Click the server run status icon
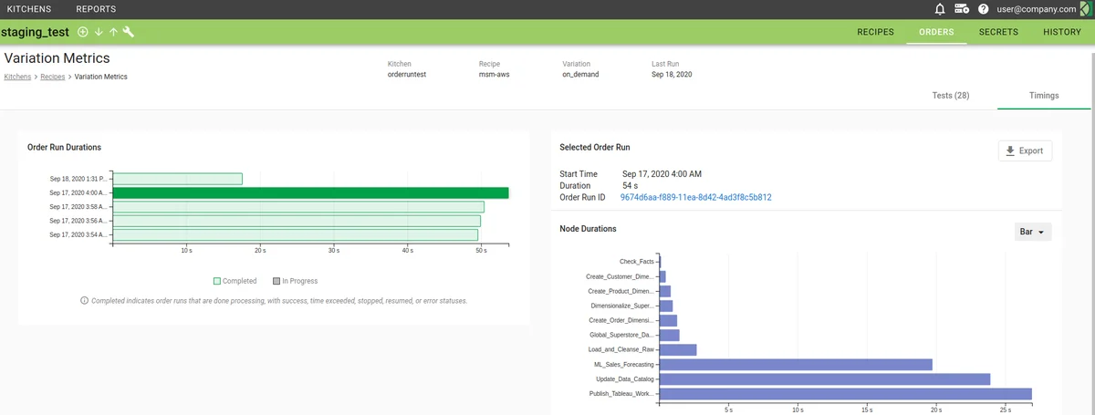This screenshot has height=415, width=1095. (x=962, y=9)
